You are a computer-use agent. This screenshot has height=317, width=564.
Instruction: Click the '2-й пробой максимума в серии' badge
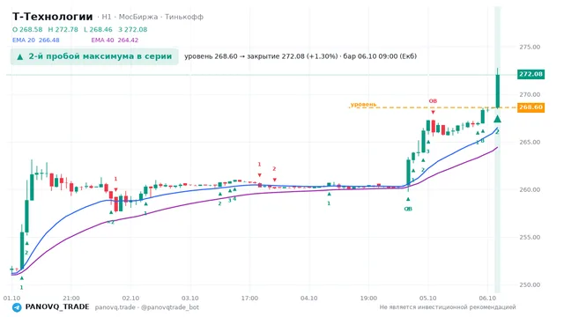pyautogui.click(x=94, y=56)
